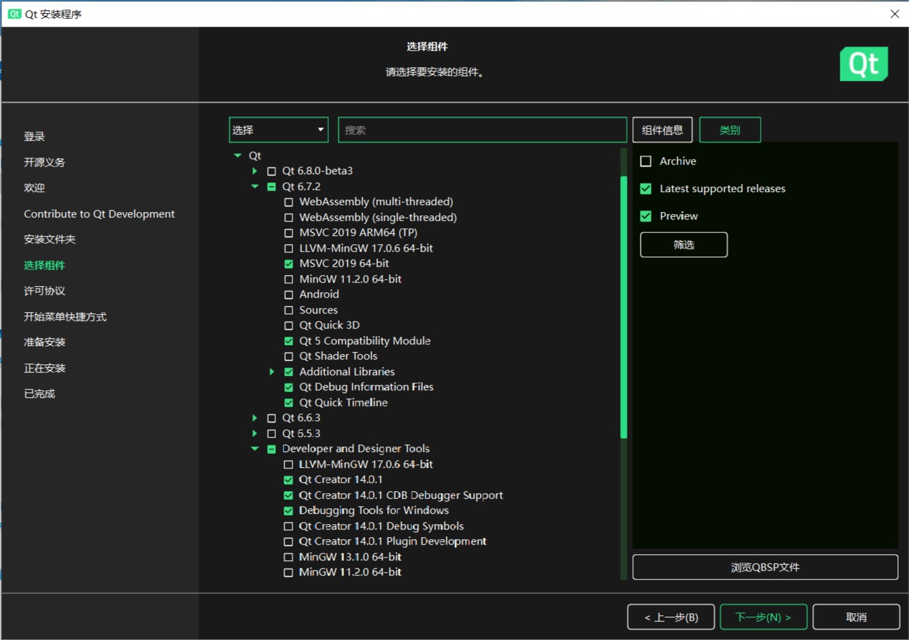Collapse the Qt 6.7.2 node
This screenshot has width=909, height=640.
click(255, 187)
